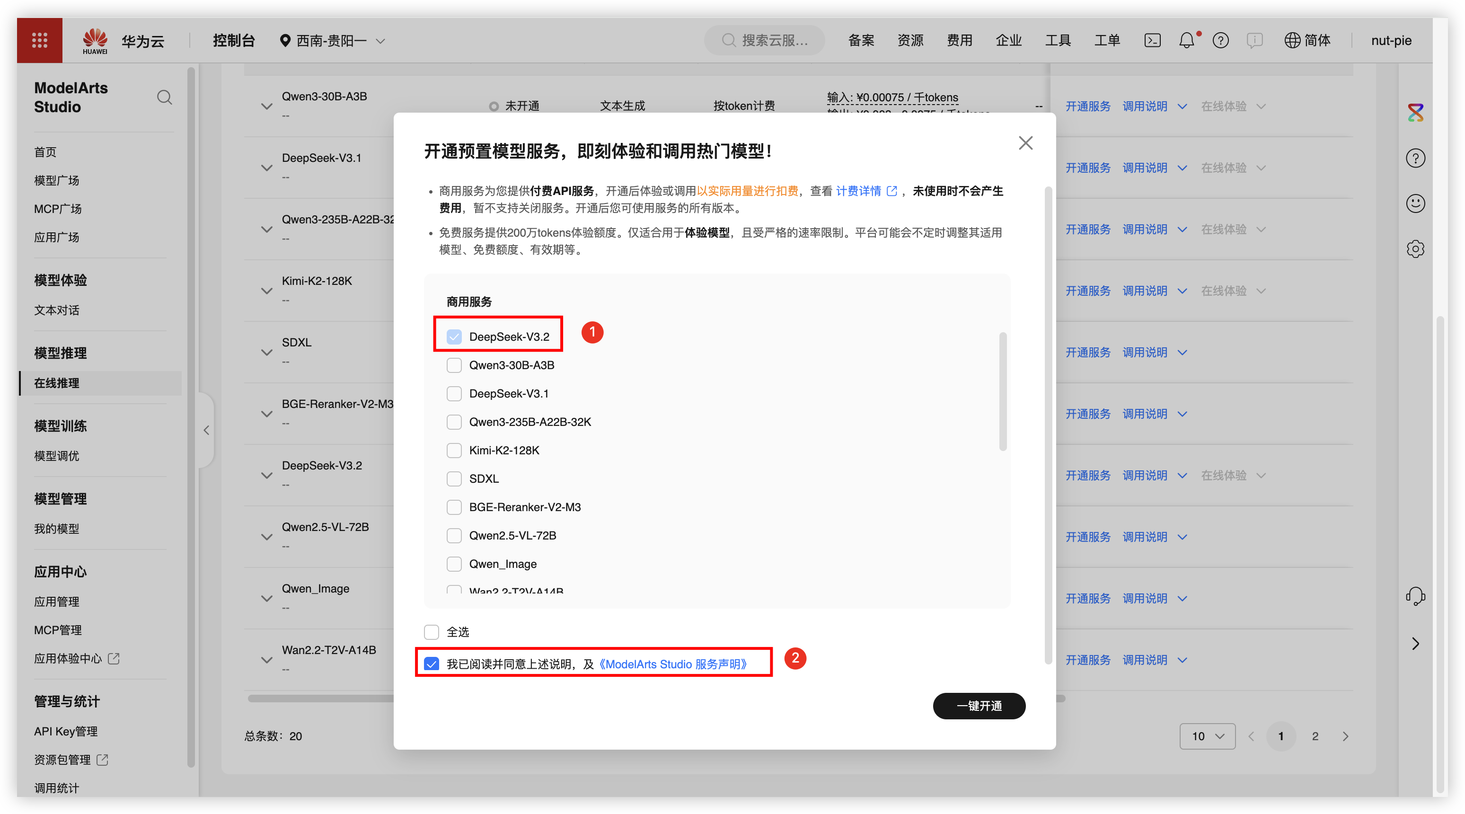Click the model list scrollbar in the dialog

pos(1003,392)
